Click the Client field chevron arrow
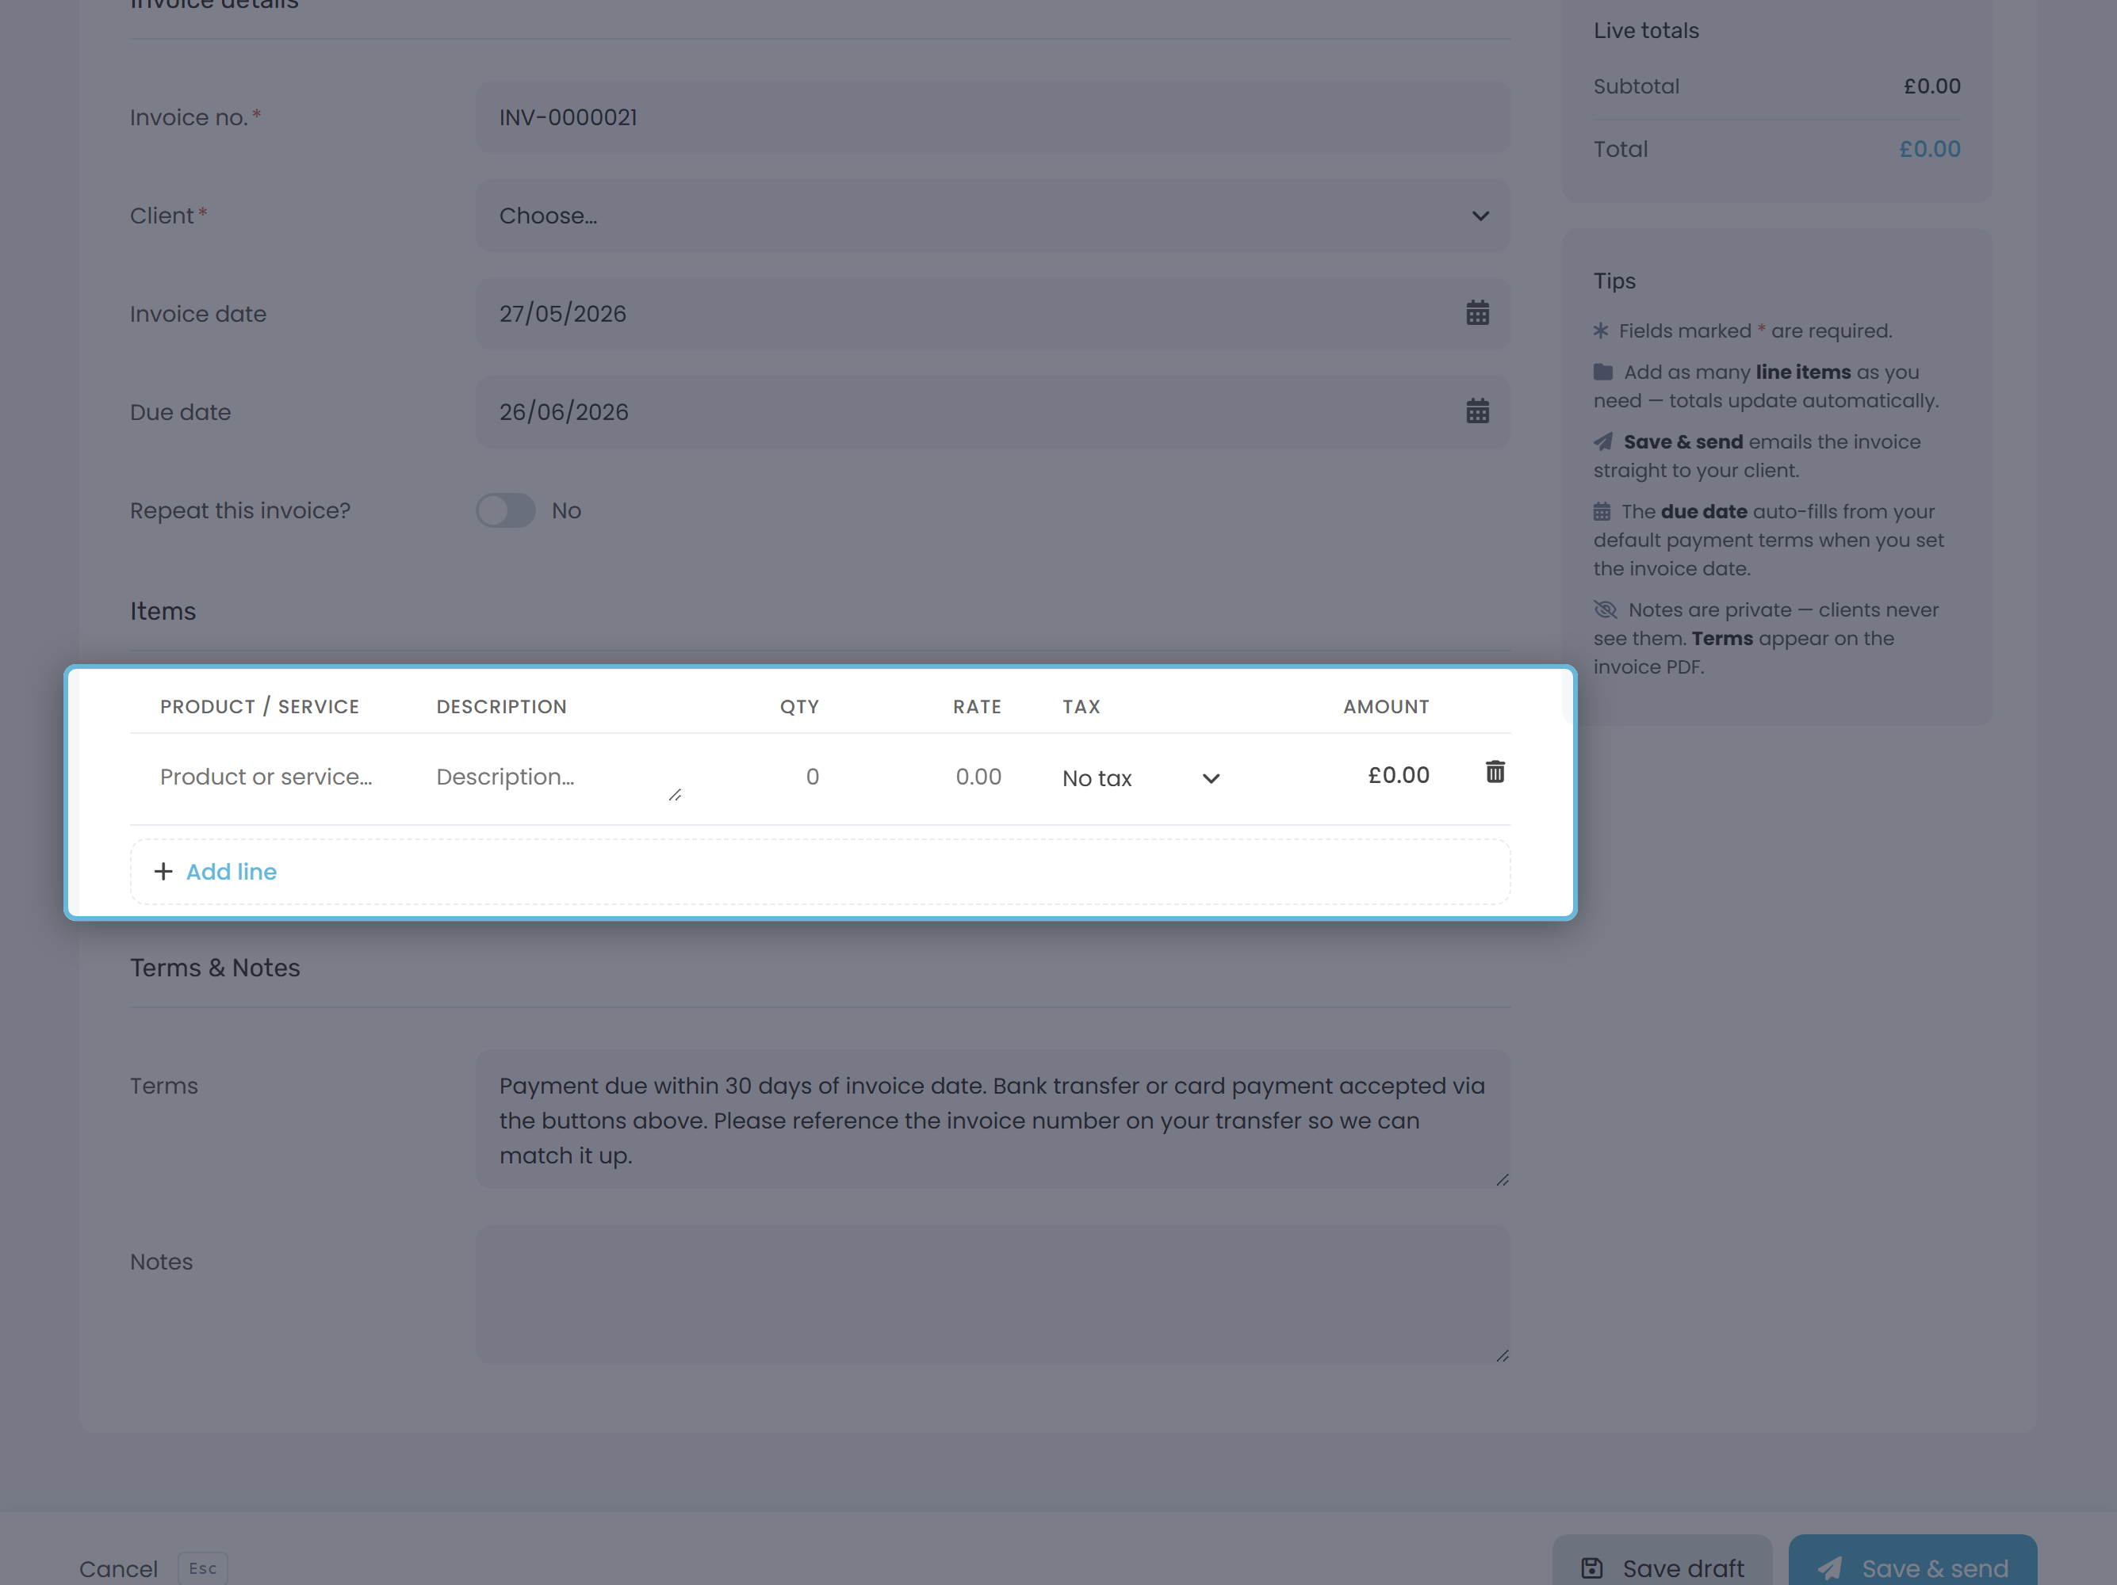Viewport: 2117px width, 1585px height. point(1480,216)
